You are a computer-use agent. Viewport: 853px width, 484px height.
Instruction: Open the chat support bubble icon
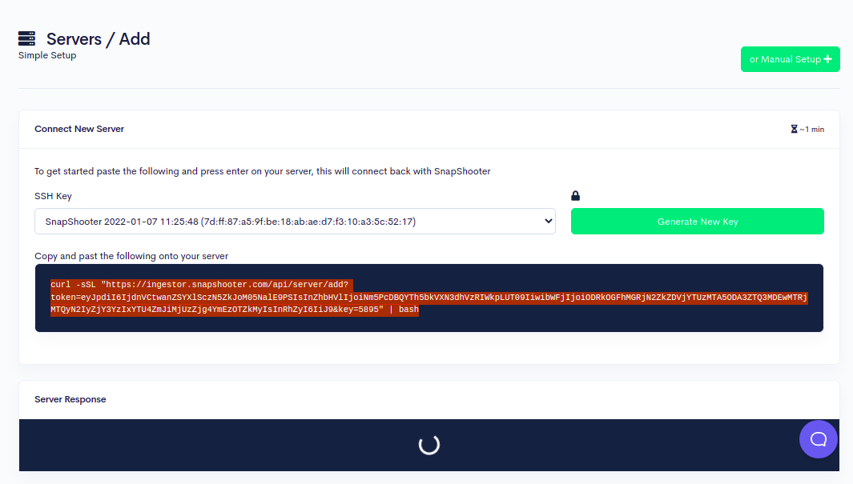coord(819,439)
